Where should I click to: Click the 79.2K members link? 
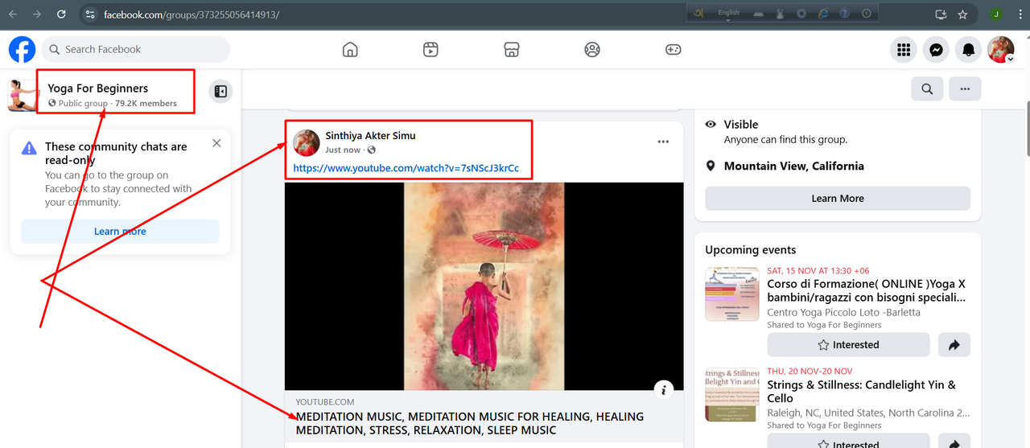pos(146,103)
